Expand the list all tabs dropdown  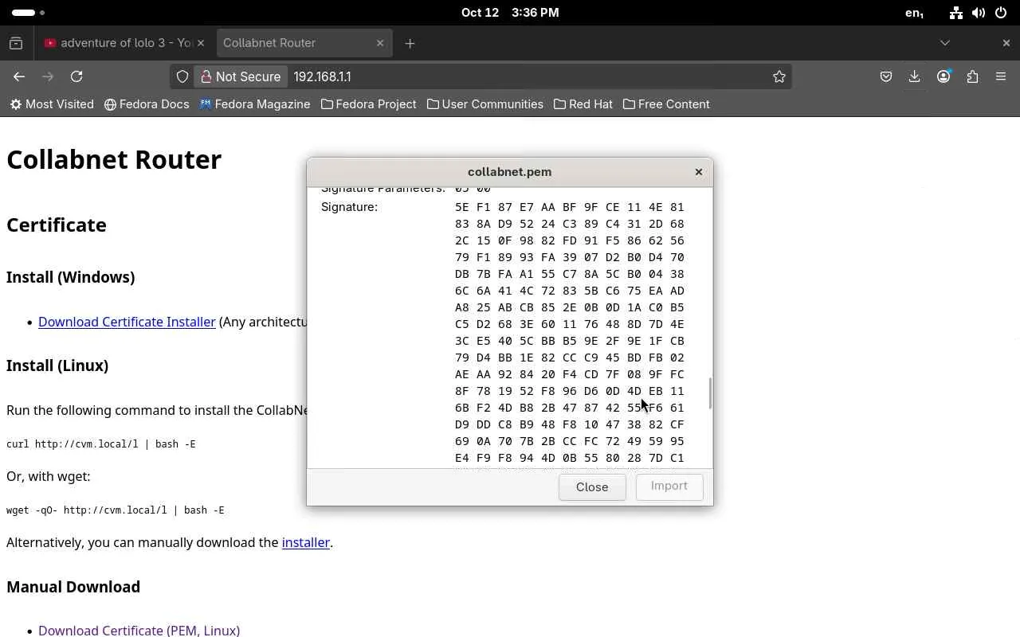[x=945, y=43]
